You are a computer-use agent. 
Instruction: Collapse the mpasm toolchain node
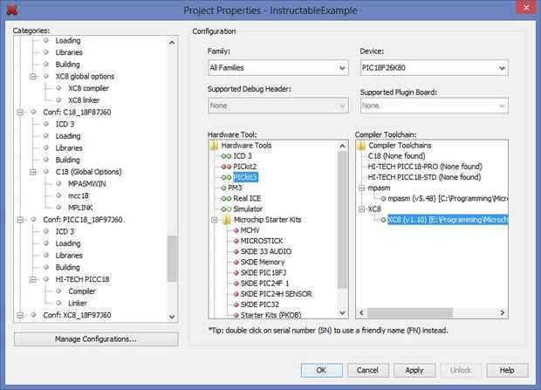tap(361, 188)
